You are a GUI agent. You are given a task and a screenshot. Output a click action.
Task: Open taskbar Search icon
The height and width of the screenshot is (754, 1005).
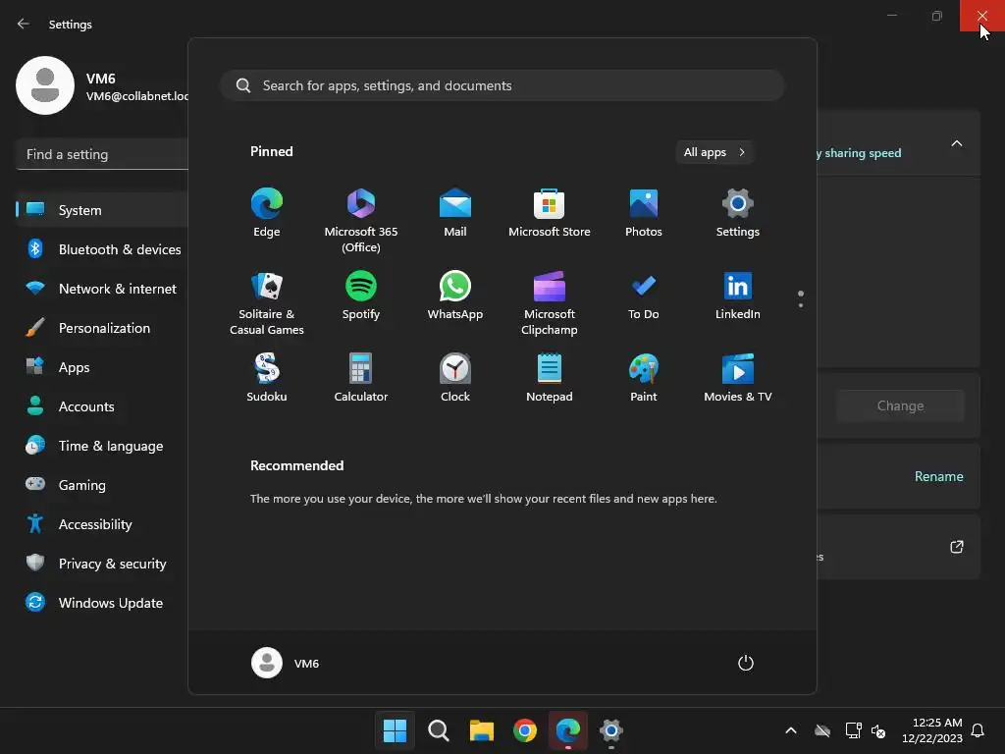coord(439,730)
